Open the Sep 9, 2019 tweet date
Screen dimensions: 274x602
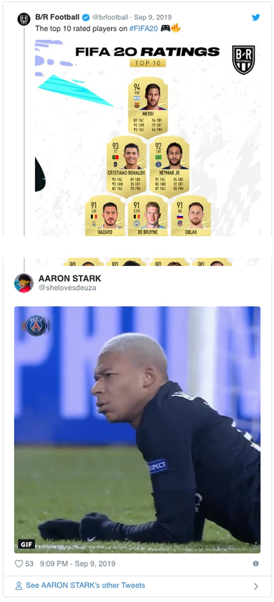click(x=153, y=17)
